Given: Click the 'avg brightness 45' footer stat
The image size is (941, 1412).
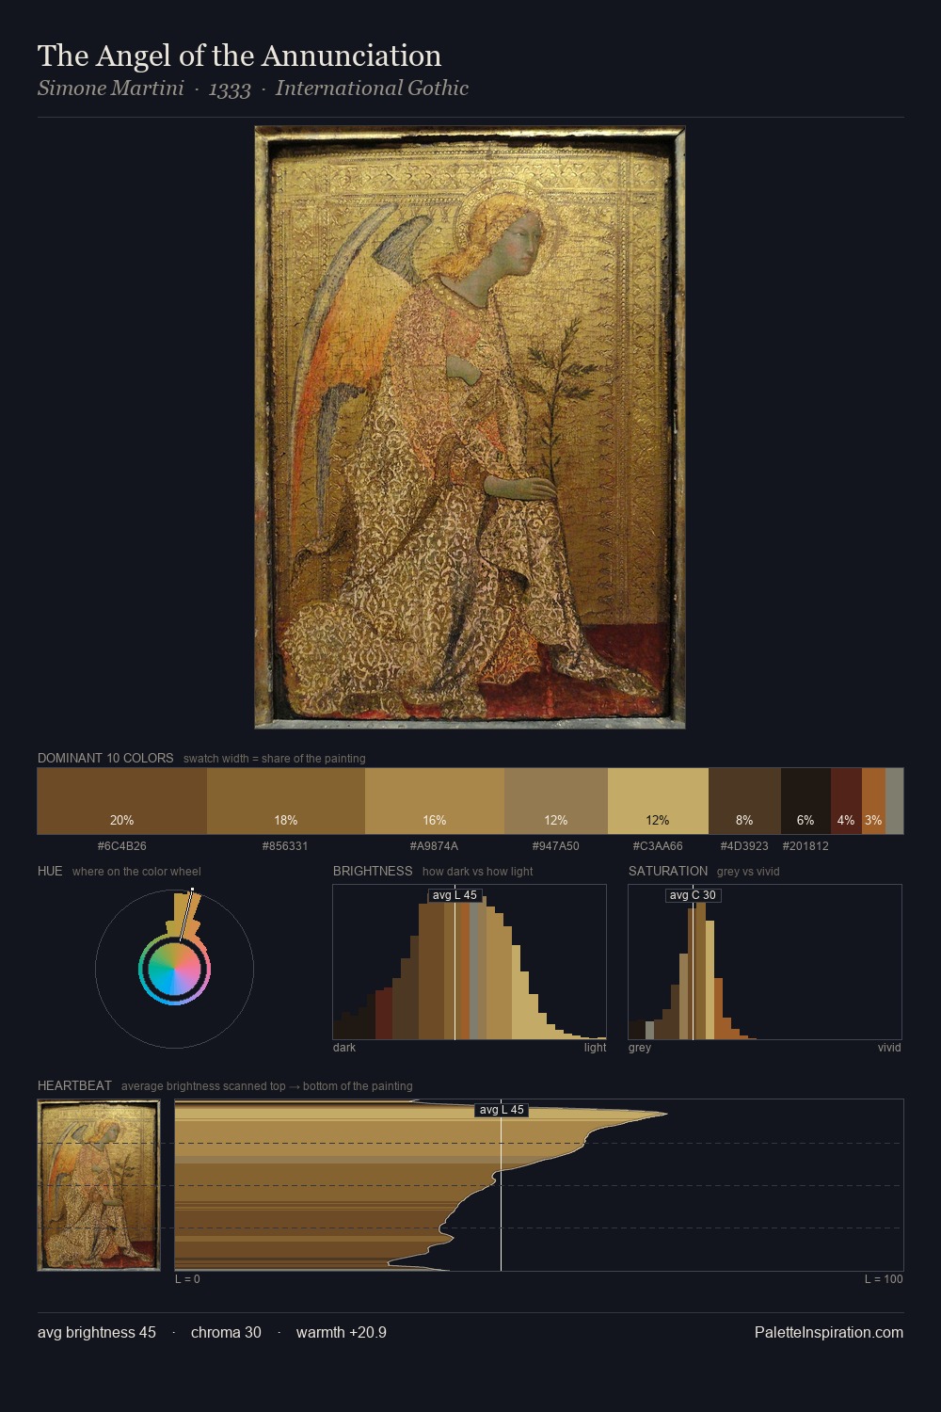Looking at the screenshot, I should click(x=97, y=1332).
